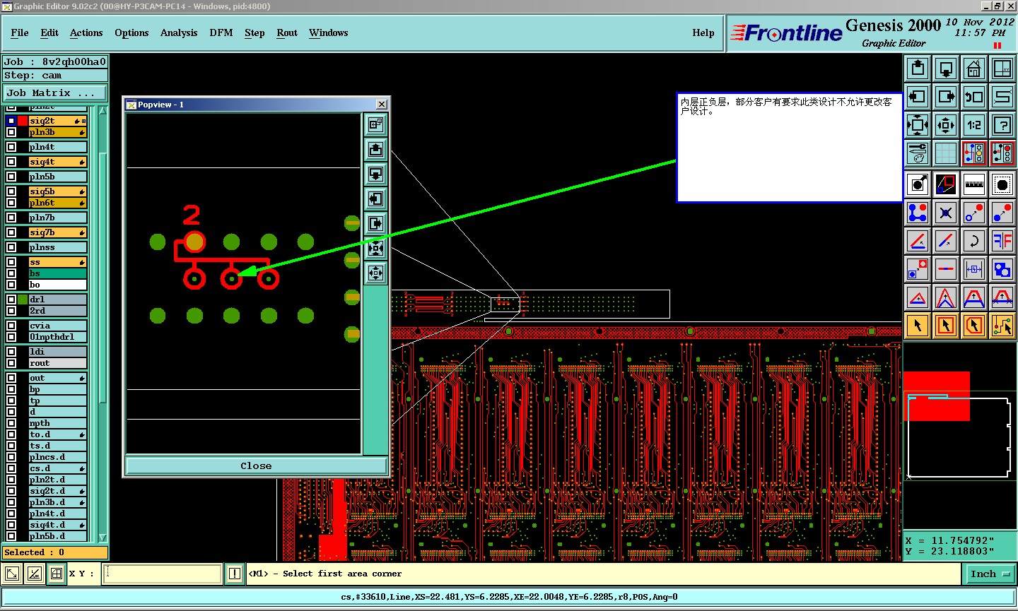Open the Actions menu

86,32
